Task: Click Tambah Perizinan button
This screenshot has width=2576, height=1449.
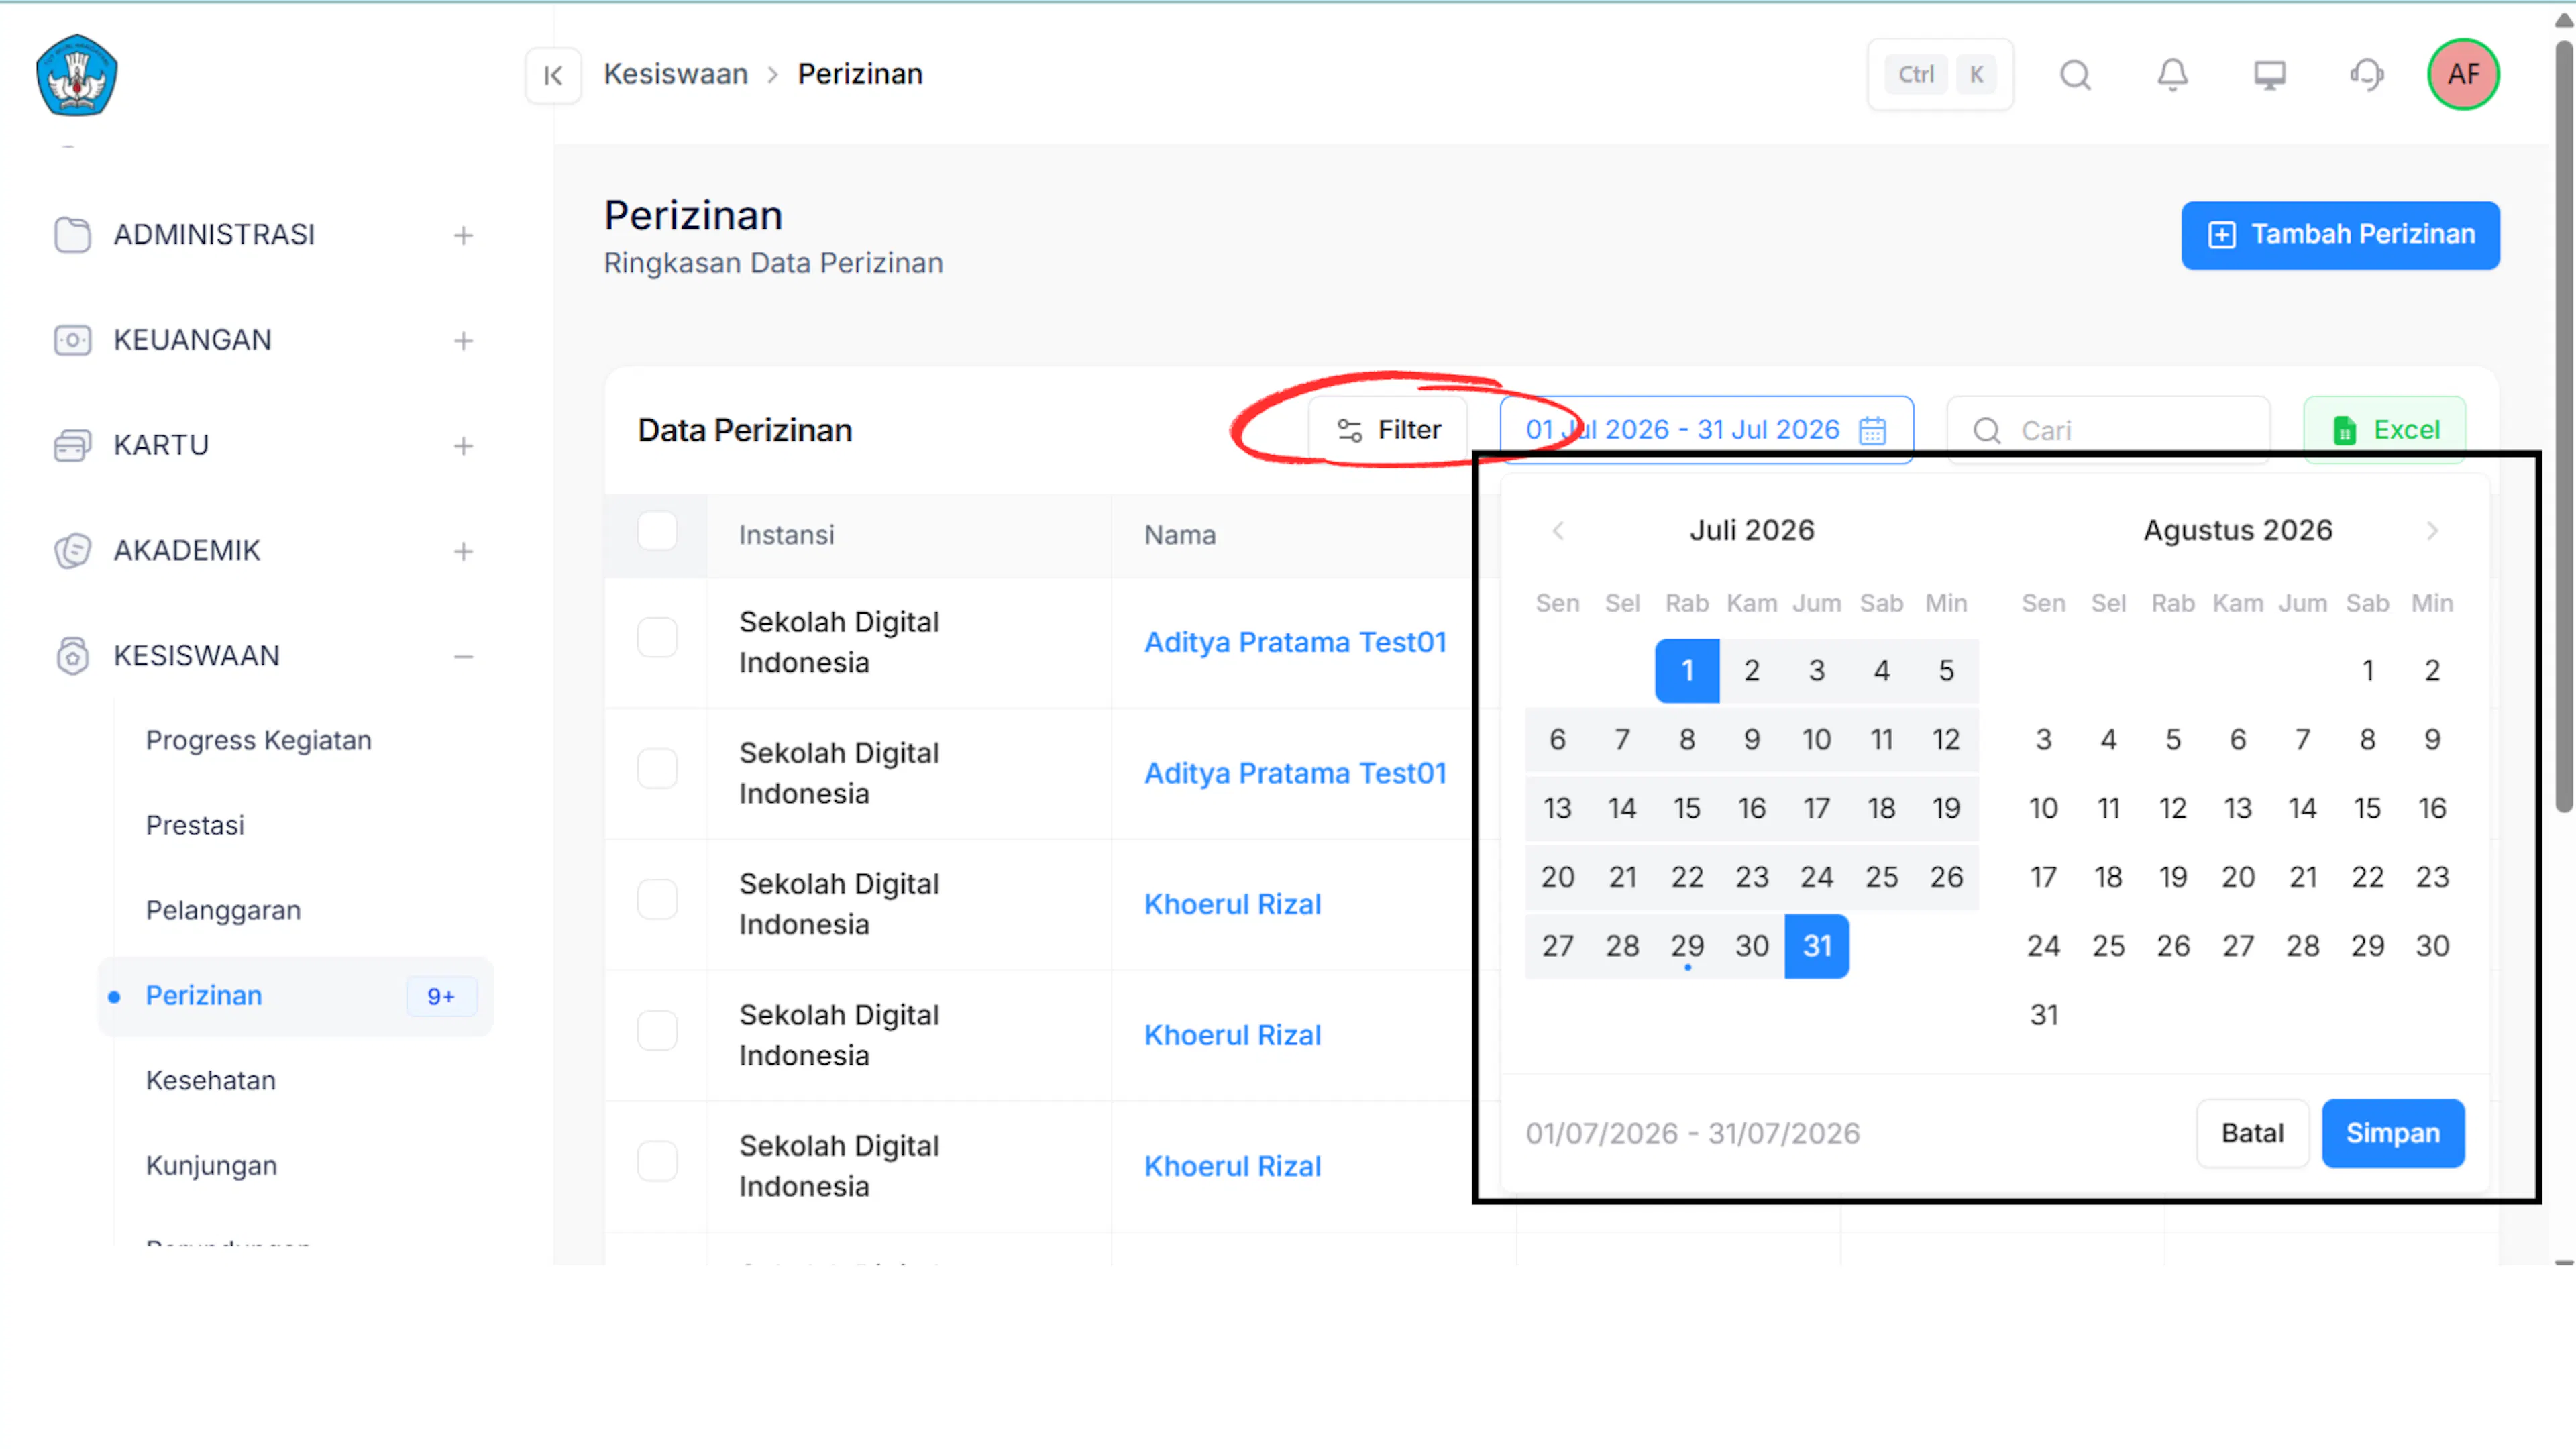Action: pyautogui.click(x=2340, y=235)
